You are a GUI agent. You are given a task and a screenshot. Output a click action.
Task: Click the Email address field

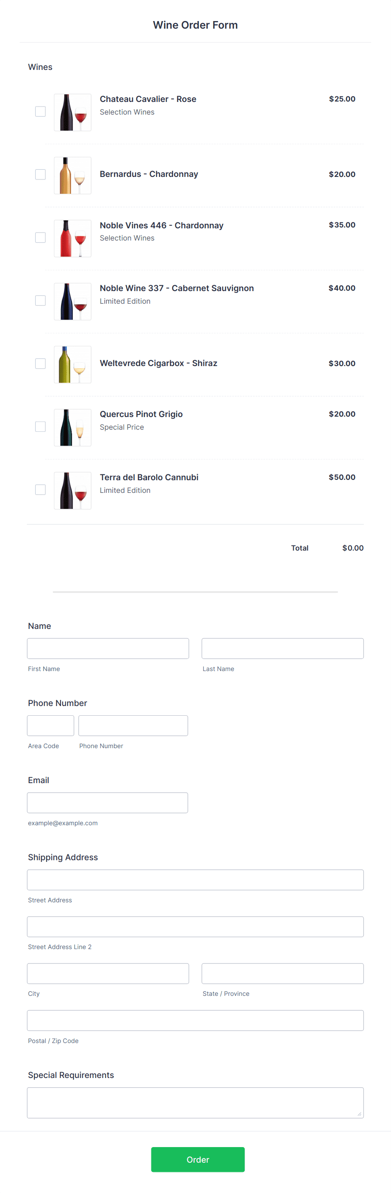tap(107, 802)
